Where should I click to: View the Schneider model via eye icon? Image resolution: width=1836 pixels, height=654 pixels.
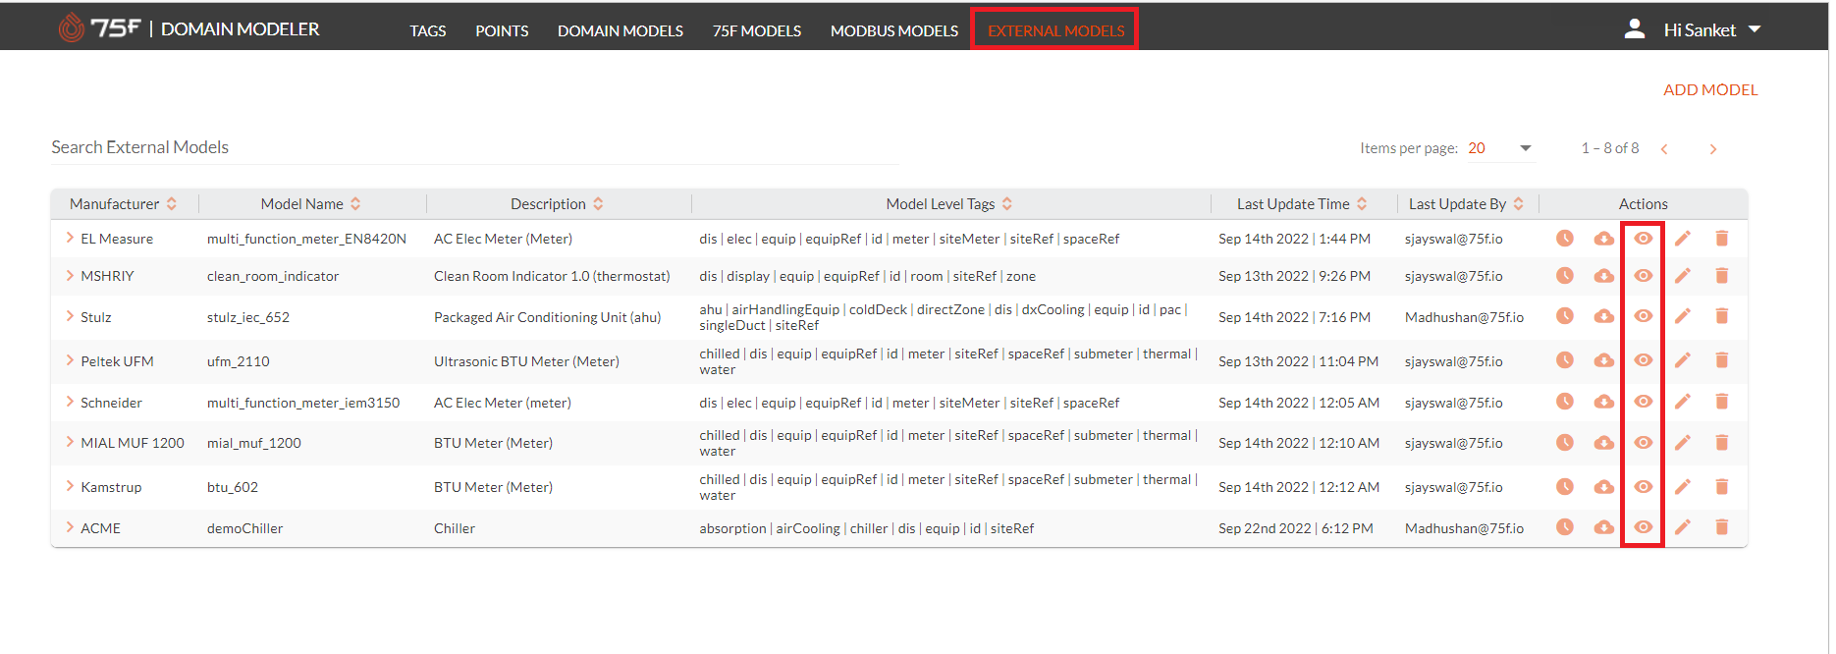pyautogui.click(x=1644, y=402)
